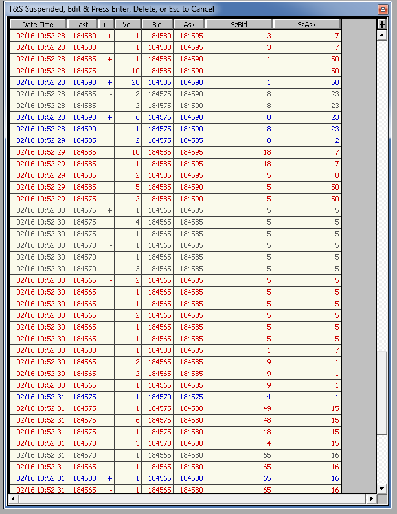The width and height of the screenshot is (397, 514).
Task: Click Vol 3 in the 10:52:30 row
Action: point(128,269)
